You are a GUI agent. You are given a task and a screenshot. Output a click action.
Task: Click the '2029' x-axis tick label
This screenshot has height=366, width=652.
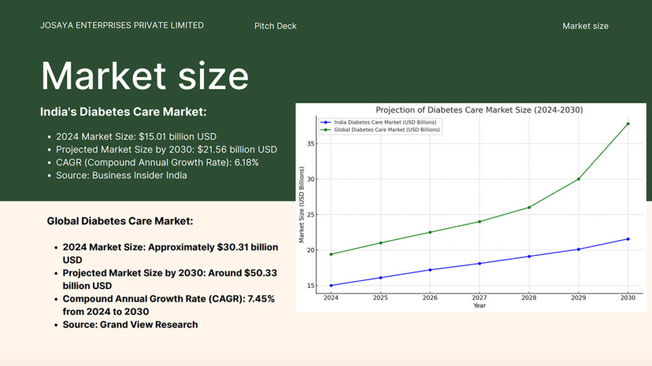tap(578, 298)
